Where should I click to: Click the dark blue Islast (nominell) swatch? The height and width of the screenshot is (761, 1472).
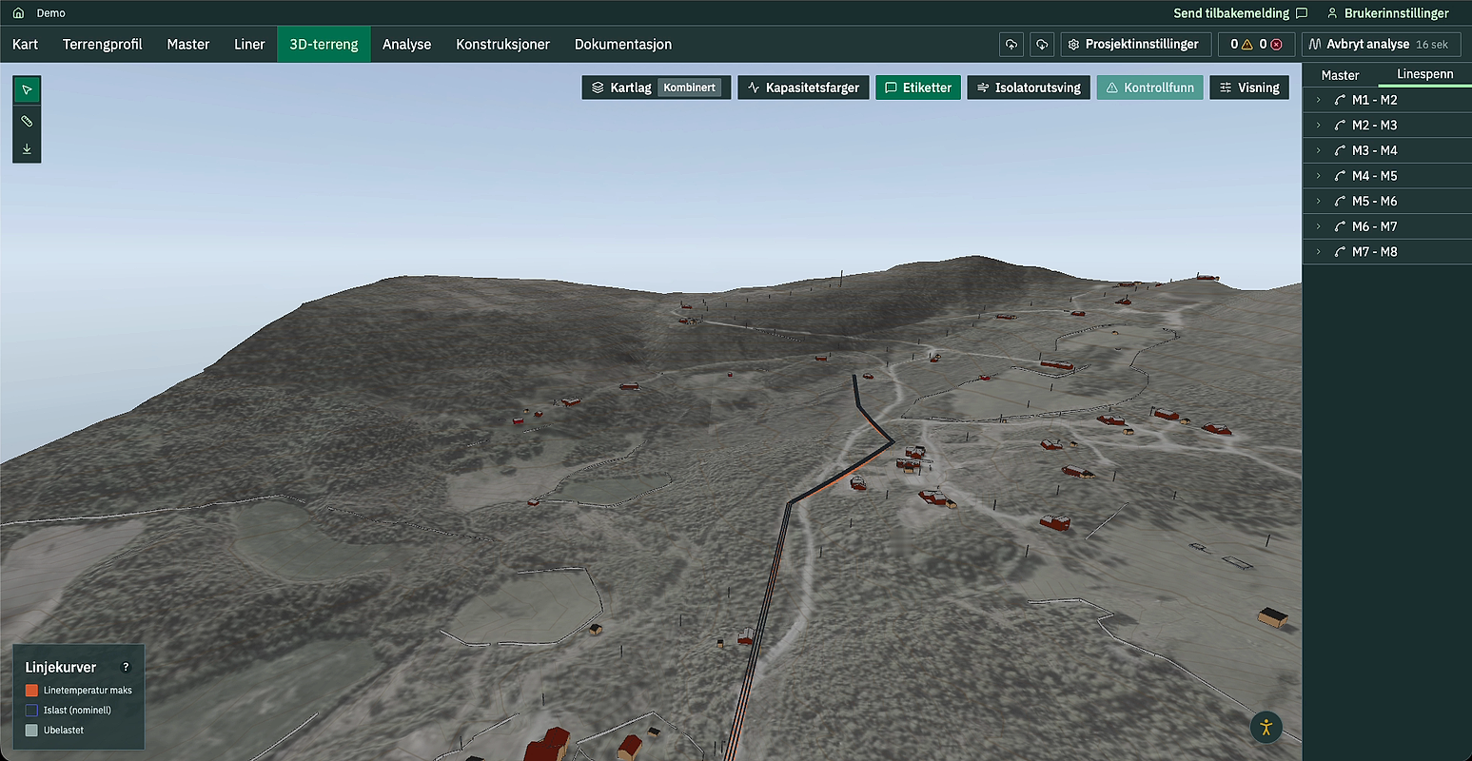[x=31, y=711]
